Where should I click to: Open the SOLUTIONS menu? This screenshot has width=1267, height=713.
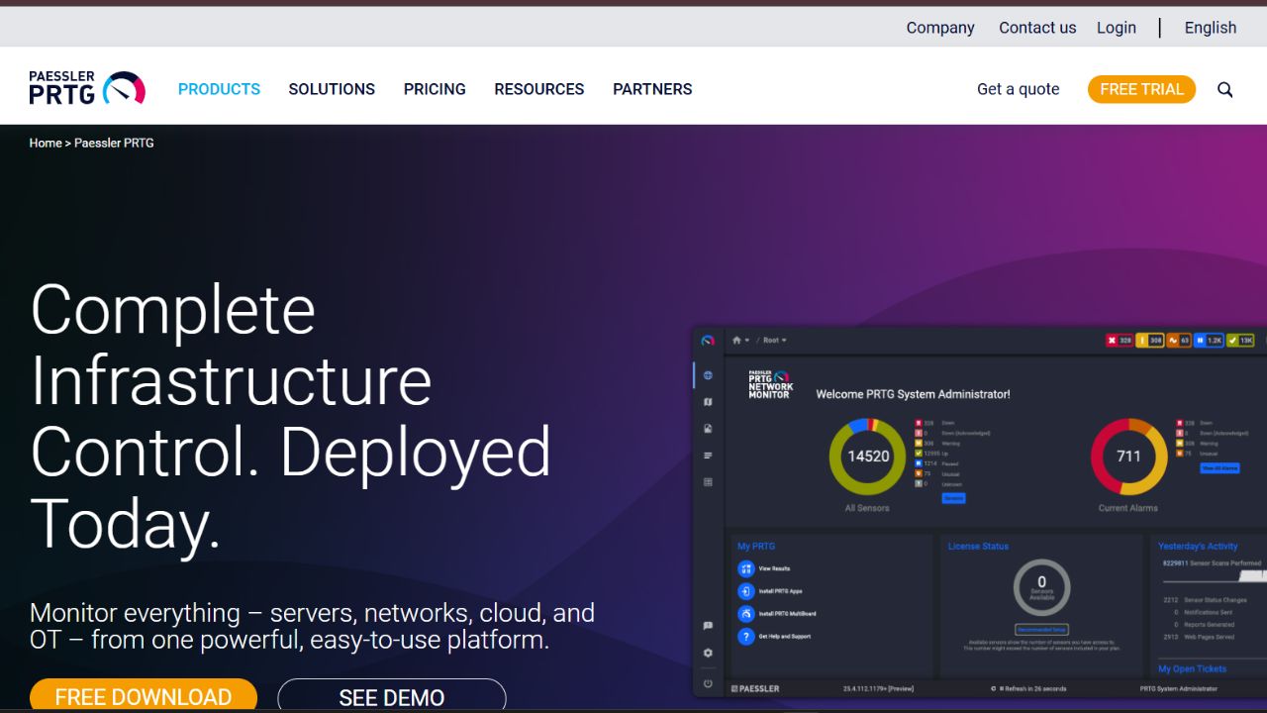(x=332, y=89)
